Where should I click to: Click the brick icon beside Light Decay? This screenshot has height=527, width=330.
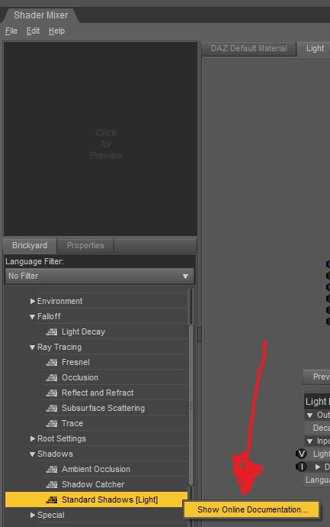pos(52,331)
